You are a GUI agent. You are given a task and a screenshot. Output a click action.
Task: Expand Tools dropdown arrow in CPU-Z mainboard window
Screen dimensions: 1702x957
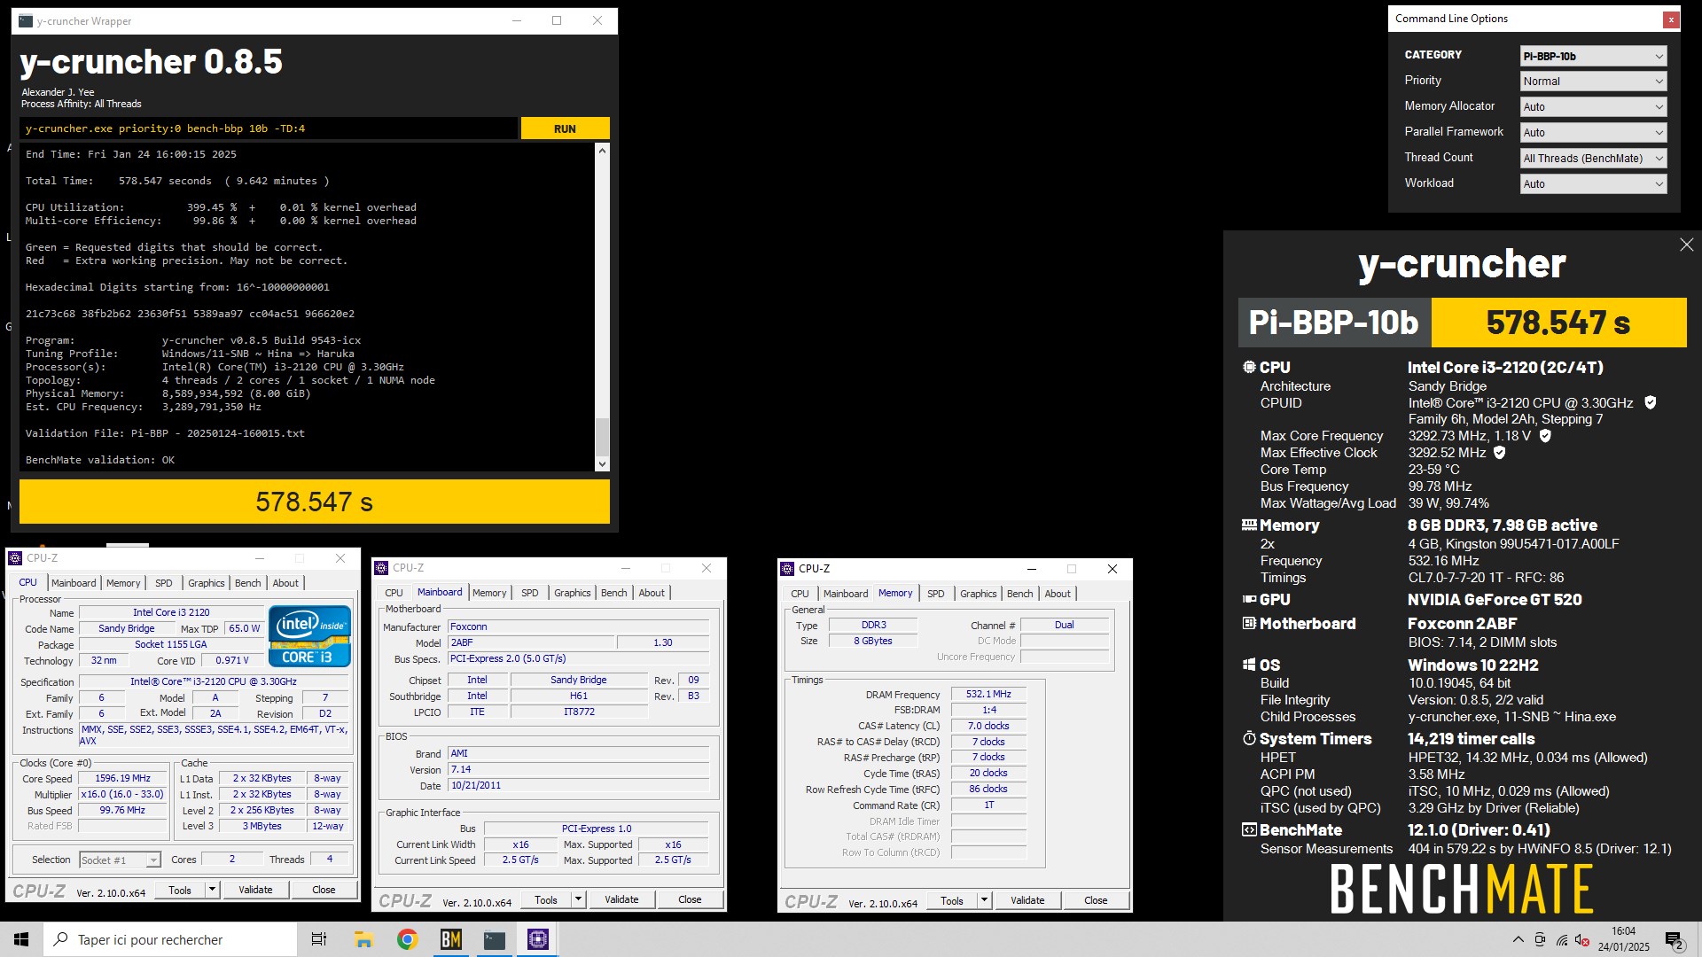578,899
